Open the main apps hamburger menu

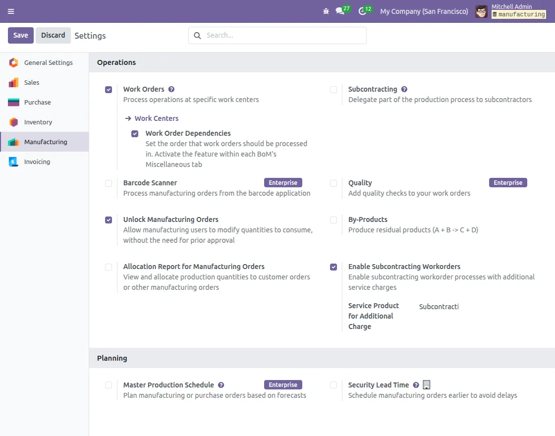click(x=11, y=11)
